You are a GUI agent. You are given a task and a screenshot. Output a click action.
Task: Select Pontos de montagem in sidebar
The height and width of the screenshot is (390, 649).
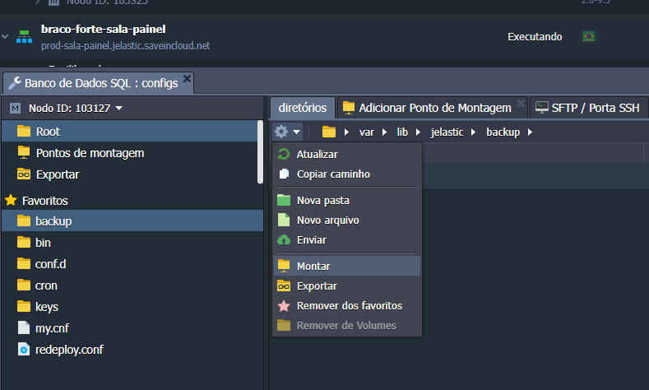[x=90, y=153]
